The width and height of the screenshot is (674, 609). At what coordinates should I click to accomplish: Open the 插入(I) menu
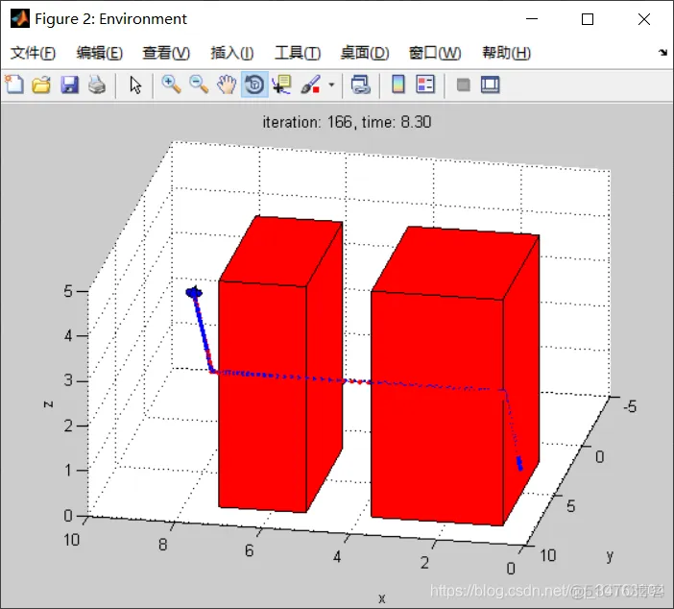point(232,53)
